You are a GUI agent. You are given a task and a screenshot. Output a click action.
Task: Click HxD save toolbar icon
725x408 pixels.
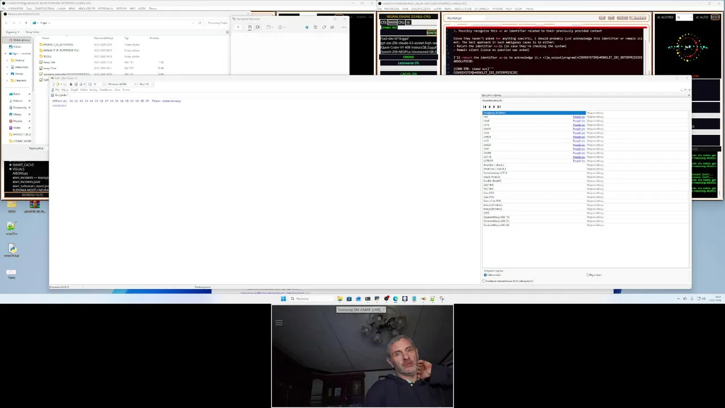point(65,84)
